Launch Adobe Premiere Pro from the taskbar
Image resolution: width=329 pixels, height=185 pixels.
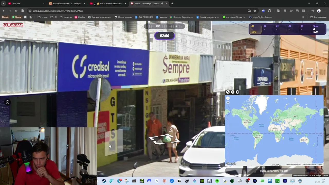[x=285, y=181]
